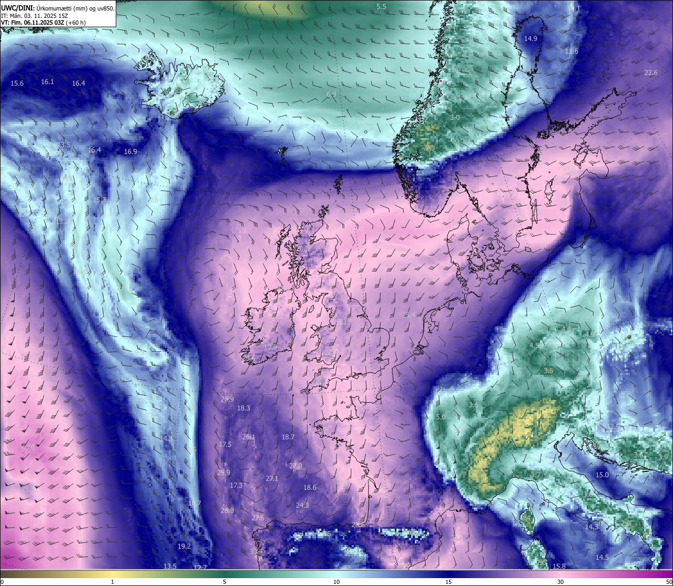Image resolution: width=673 pixels, height=586 pixels.
Task: Click the 22.6 value label
Action: click(651, 73)
